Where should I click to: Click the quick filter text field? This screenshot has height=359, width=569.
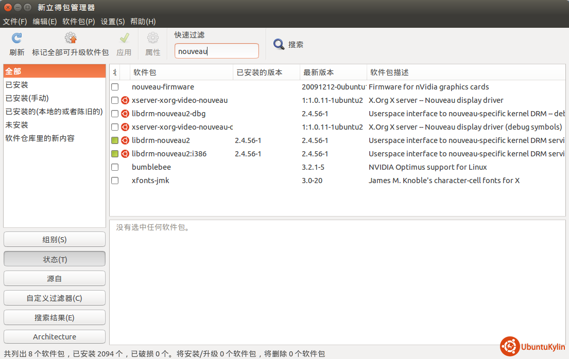(x=217, y=51)
